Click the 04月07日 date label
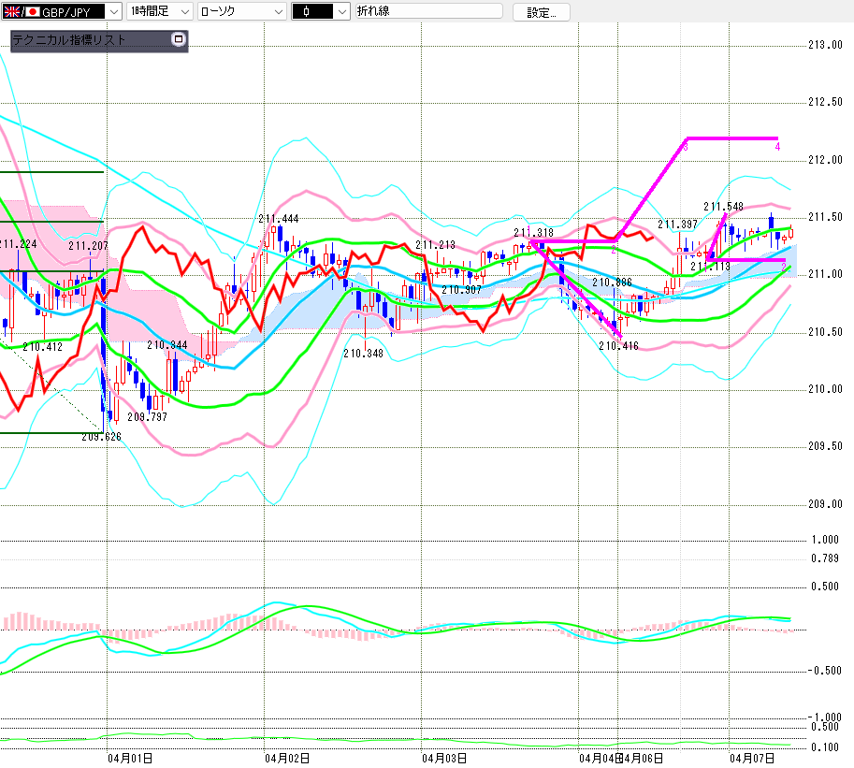Screen dimensions: 854x768 click(751, 759)
